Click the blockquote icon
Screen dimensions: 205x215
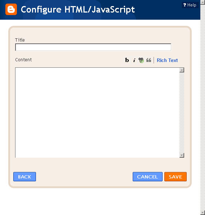coord(149,60)
